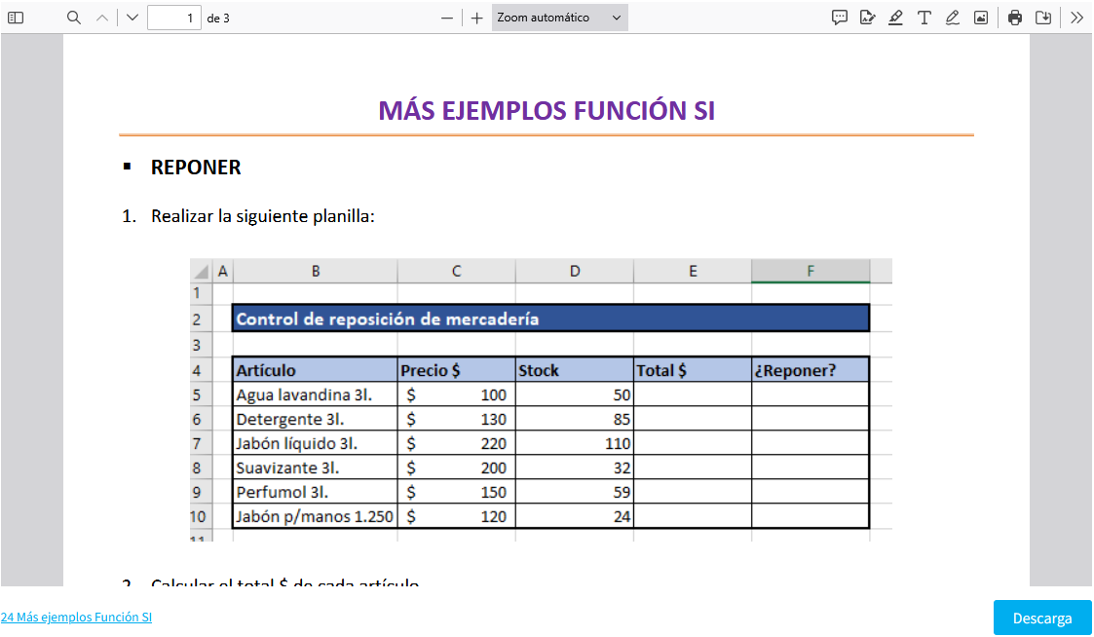This screenshot has height=637, width=1094.
Task: Toggle the sidebar panel
Action: pyautogui.click(x=16, y=18)
